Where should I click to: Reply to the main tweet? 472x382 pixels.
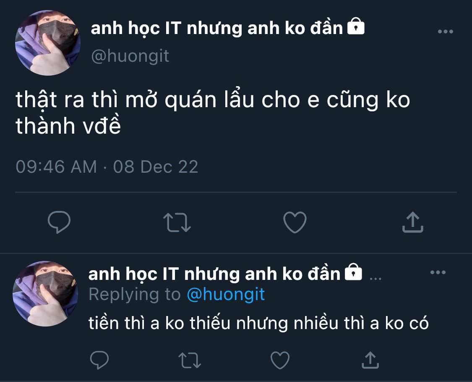point(59,222)
